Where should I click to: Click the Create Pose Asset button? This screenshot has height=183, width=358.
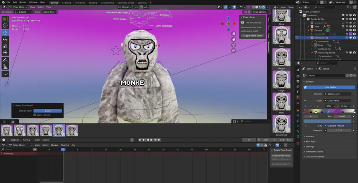pyautogui.click(x=281, y=156)
